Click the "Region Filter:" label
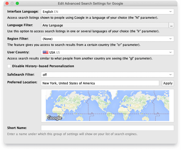This screenshot has width=181, height=150. click(18, 39)
